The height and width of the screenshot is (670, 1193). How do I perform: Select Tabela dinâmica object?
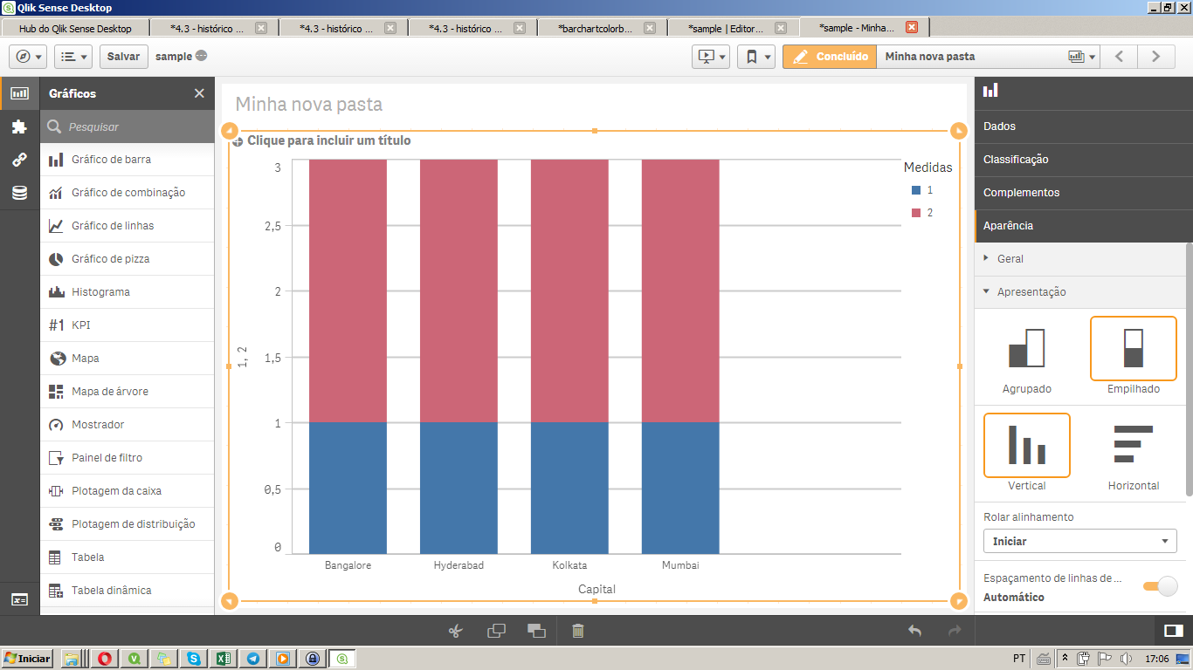click(x=128, y=591)
